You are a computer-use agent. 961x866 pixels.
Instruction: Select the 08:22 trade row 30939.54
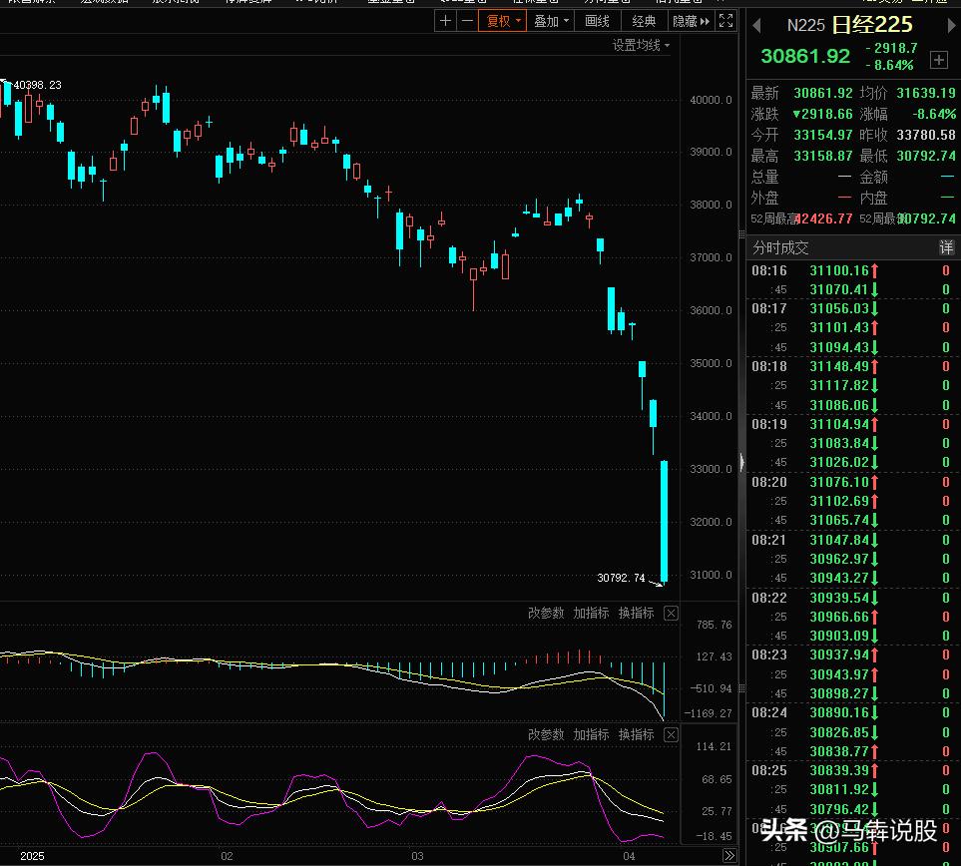852,598
